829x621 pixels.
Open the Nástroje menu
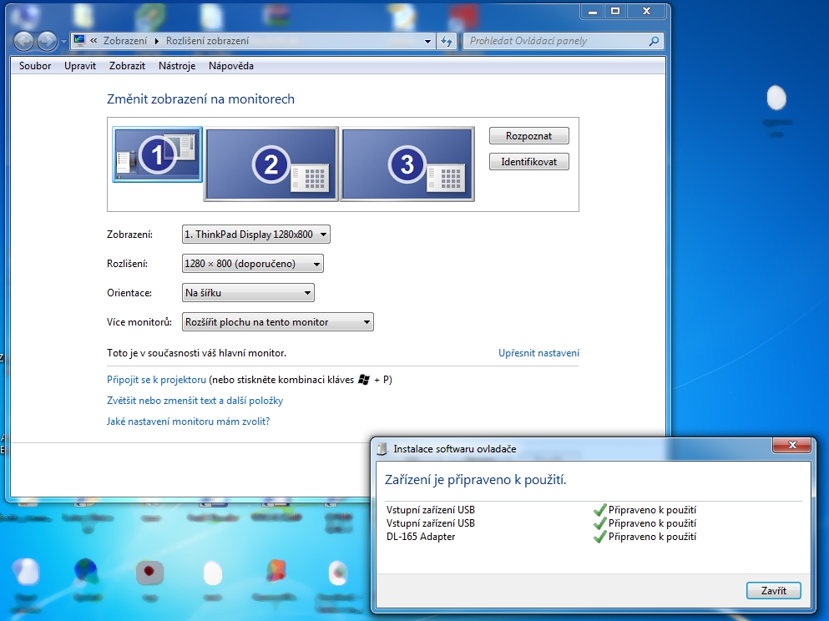tap(177, 66)
